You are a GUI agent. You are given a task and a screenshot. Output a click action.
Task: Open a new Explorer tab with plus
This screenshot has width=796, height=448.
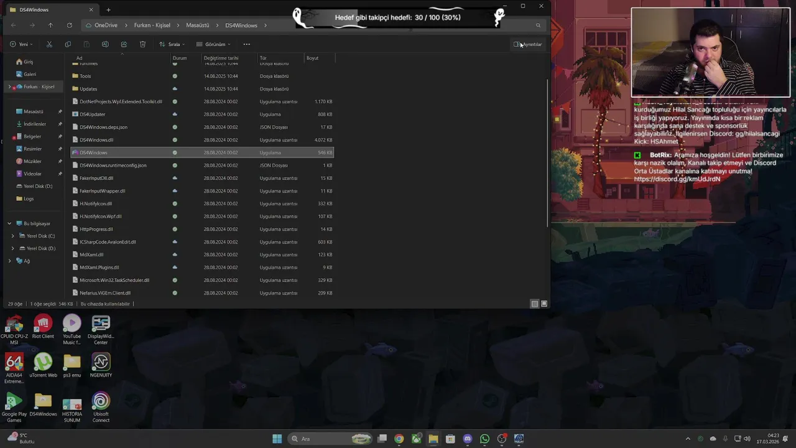(x=108, y=9)
